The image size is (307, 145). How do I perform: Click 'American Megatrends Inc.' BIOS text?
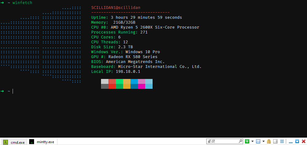135,61
